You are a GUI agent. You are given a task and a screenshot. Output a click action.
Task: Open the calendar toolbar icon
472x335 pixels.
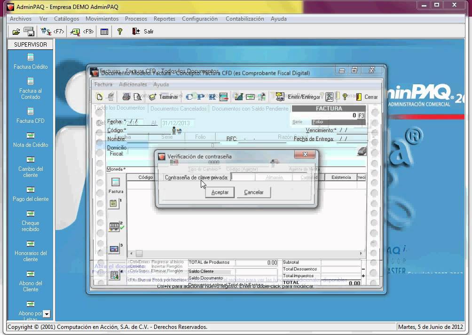click(104, 32)
